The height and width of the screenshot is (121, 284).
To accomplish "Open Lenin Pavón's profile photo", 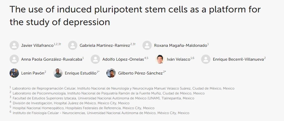I will (x=14, y=73).
